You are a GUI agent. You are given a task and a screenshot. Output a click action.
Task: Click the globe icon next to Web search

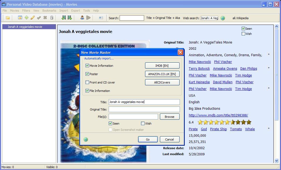(x=223, y=18)
